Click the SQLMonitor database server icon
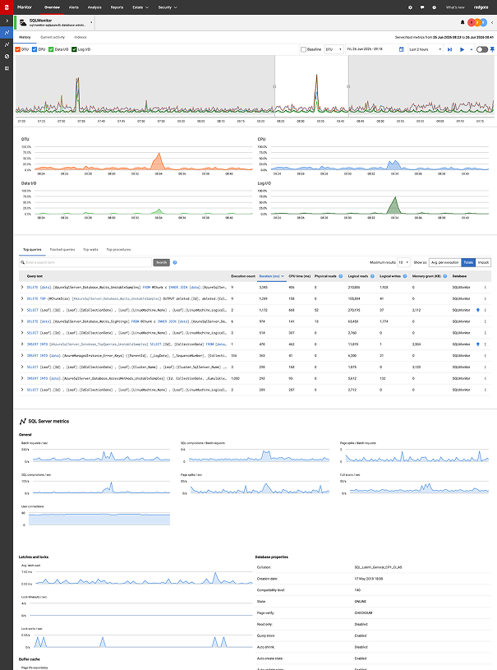Viewport: 497px width, 670px height. tap(23, 22)
